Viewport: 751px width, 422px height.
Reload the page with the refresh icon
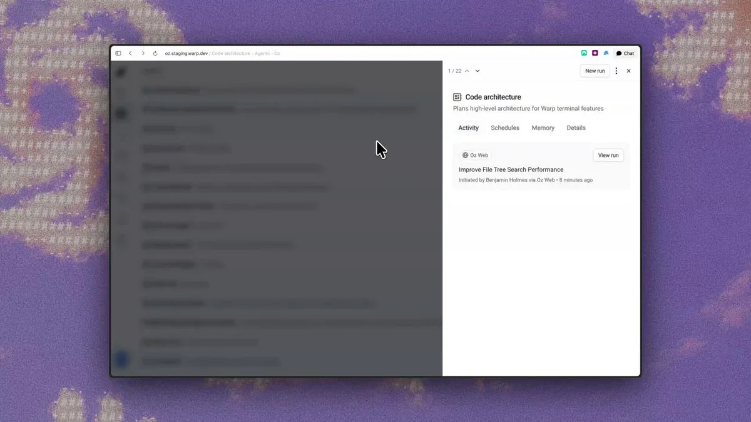[x=155, y=54]
